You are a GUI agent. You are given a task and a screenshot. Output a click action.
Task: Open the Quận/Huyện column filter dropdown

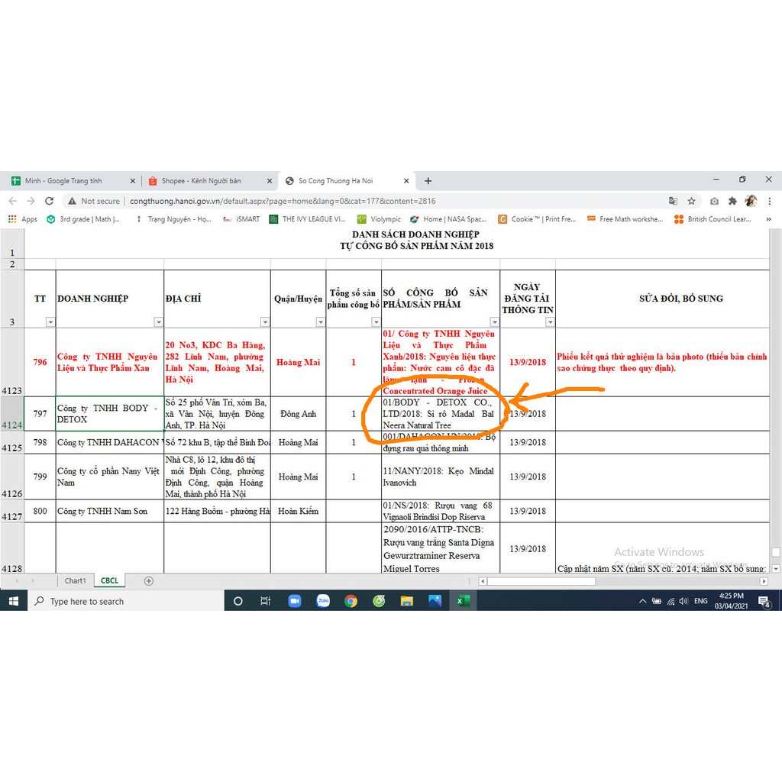pyautogui.click(x=320, y=322)
